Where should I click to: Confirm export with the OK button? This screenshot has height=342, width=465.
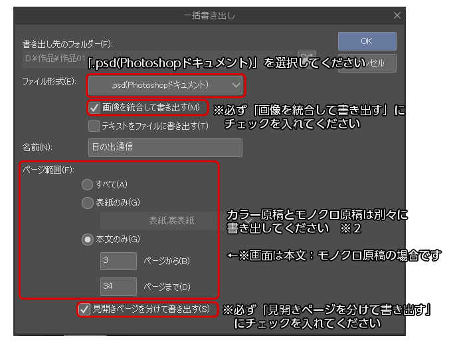[367, 41]
